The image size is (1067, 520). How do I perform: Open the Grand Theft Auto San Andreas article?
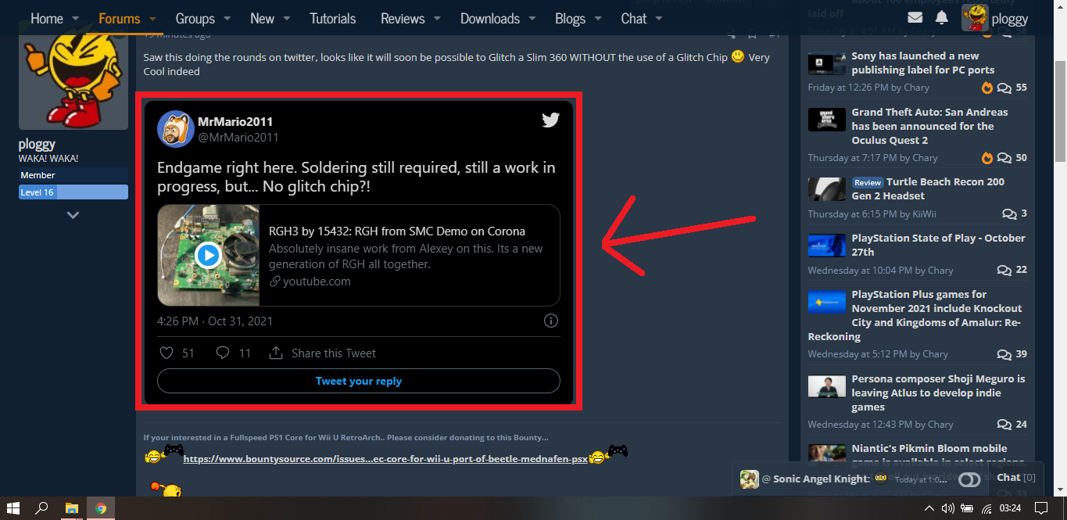click(x=930, y=126)
